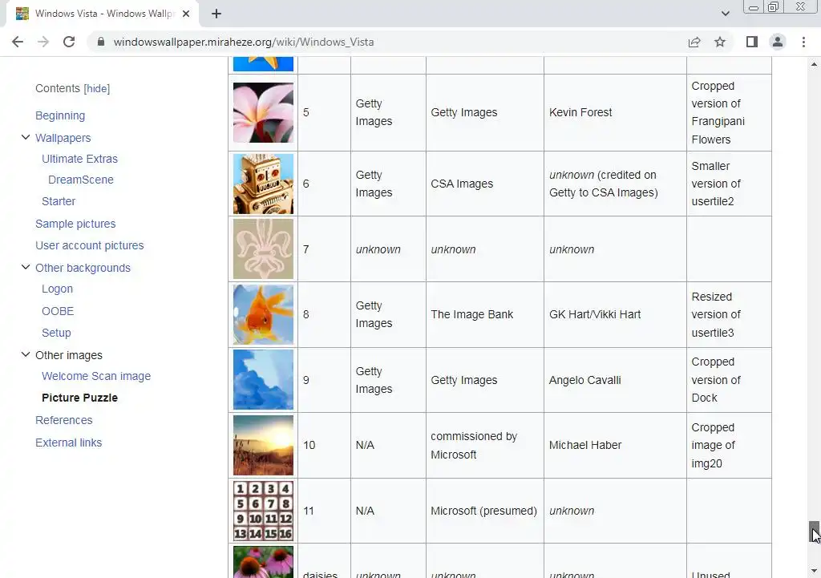Click the page scrollbar thumb

click(814, 532)
